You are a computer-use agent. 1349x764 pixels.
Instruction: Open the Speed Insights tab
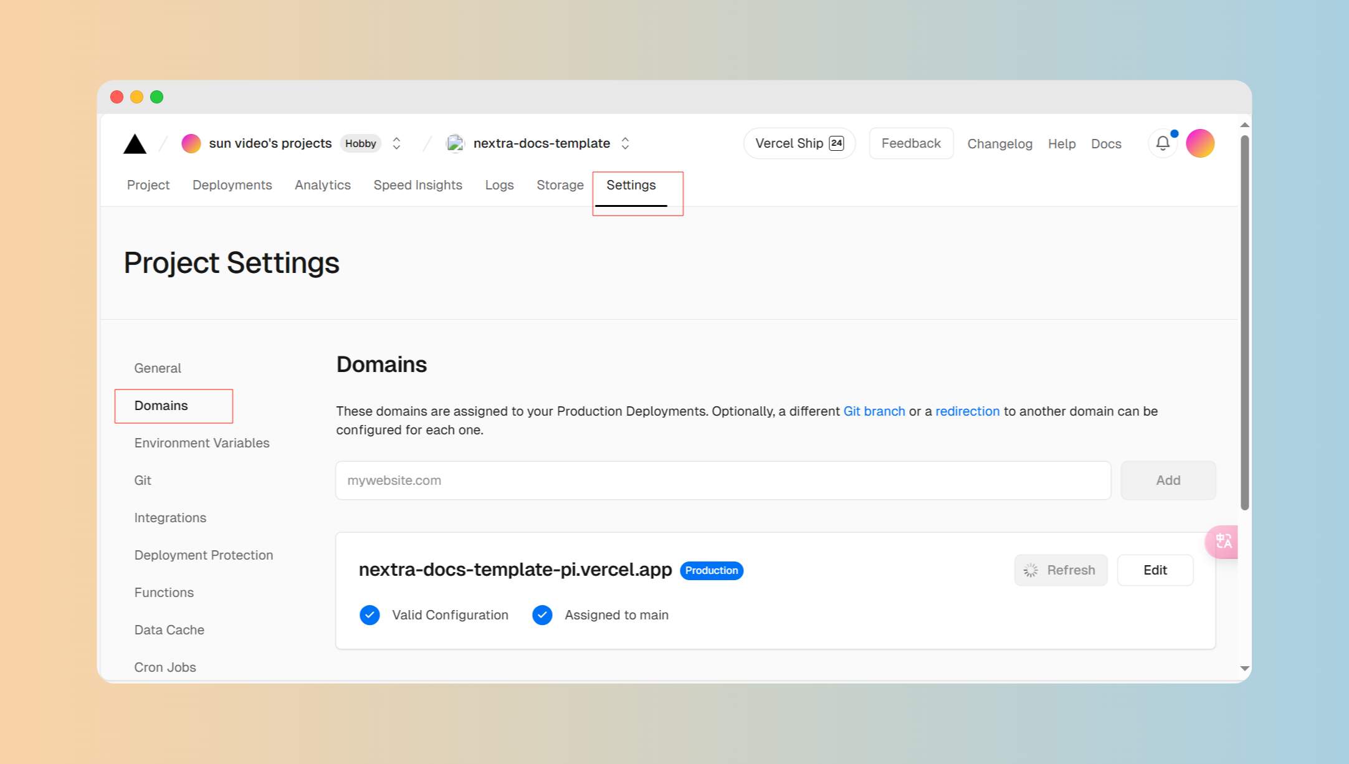click(x=418, y=185)
